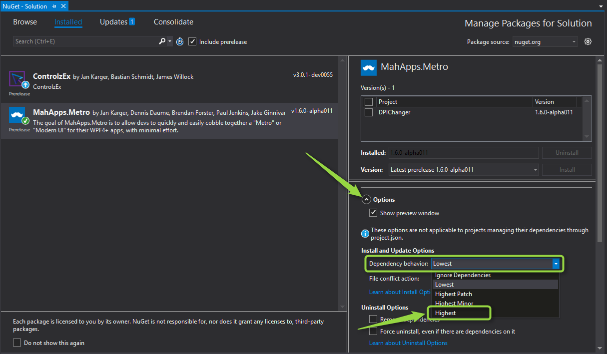Open the Package source dropdown

(573, 41)
